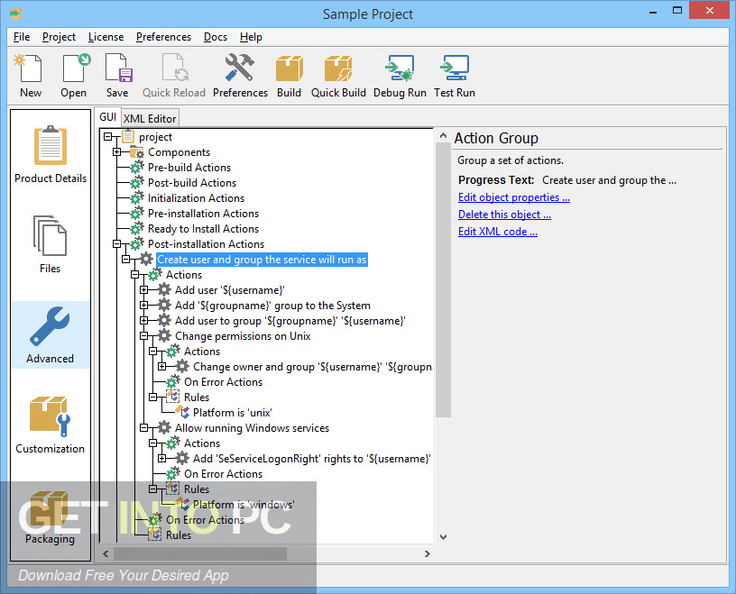The height and width of the screenshot is (594, 736).
Task: Select the 'Rules' row under Allow running Windows services
Action: (x=197, y=489)
